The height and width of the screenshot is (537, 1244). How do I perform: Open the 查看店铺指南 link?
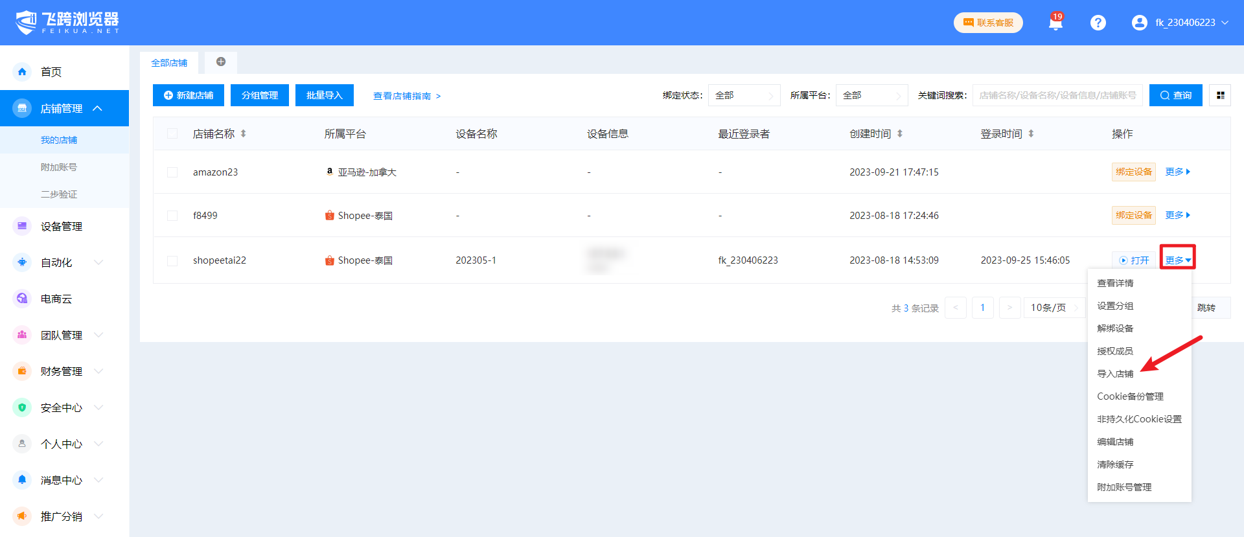coord(406,96)
